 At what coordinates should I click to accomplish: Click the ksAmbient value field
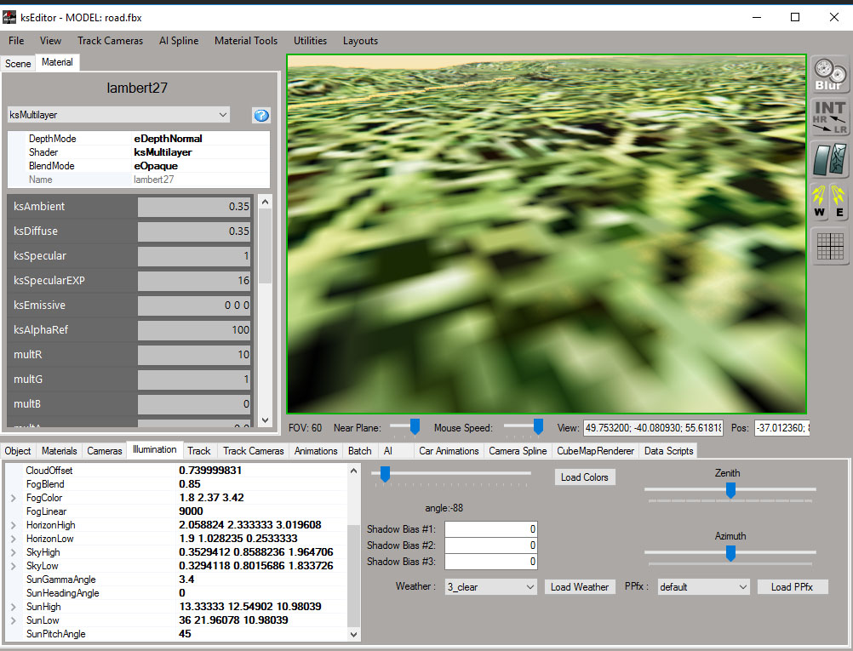(194, 207)
